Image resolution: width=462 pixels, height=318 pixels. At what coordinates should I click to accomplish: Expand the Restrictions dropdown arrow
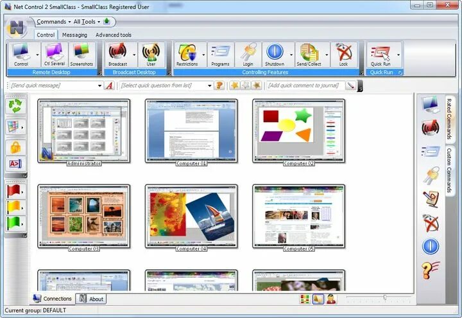(203, 55)
